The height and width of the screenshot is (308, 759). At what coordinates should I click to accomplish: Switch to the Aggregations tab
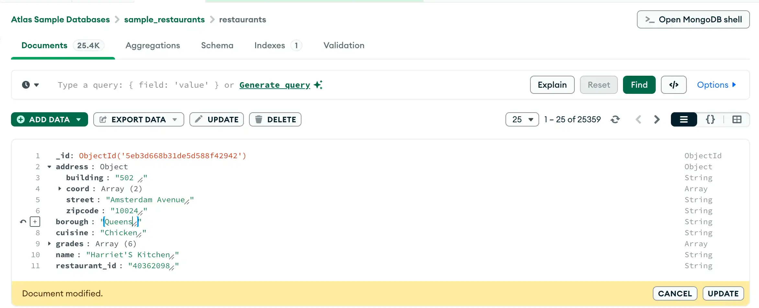[x=153, y=45]
